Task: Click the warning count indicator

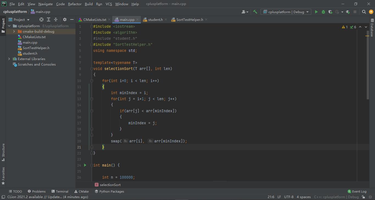Action: pos(345,27)
